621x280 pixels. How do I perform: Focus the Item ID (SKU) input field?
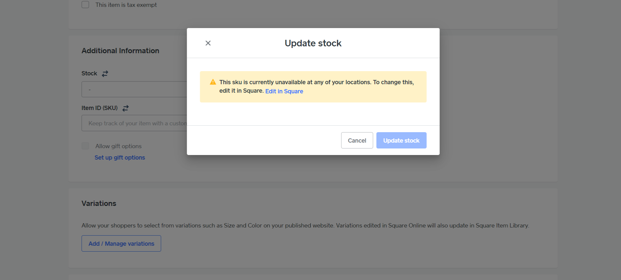134,123
